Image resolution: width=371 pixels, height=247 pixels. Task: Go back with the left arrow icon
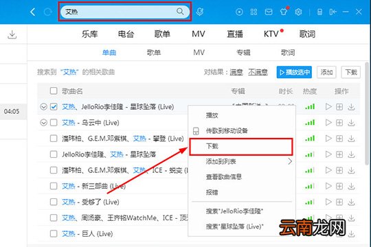(33, 12)
